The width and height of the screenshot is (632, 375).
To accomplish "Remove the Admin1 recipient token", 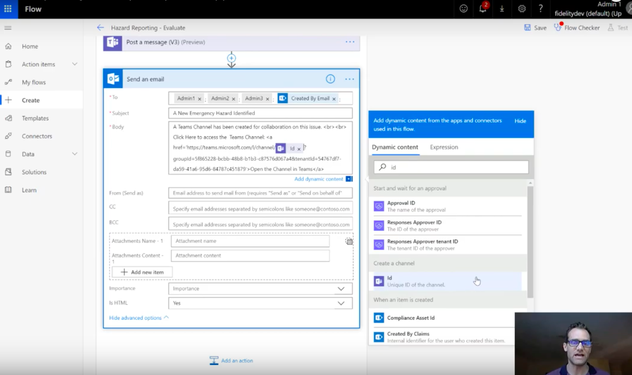I will coord(200,99).
